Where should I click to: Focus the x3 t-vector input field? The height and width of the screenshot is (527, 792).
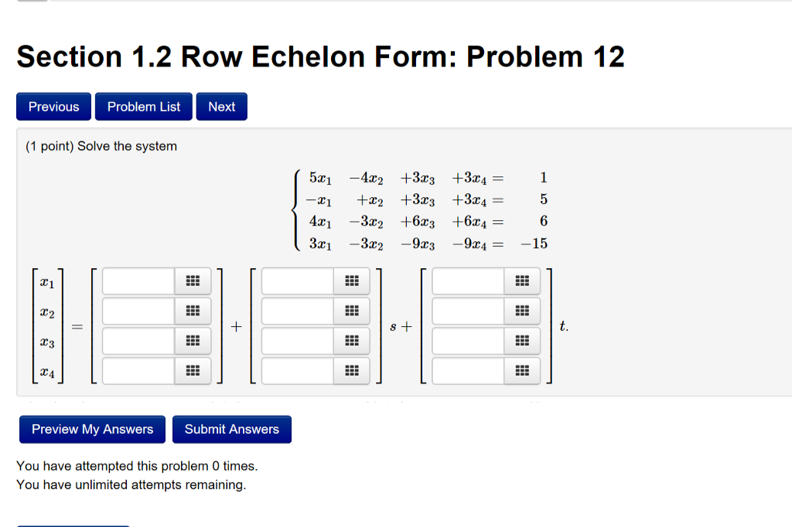[468, 341]
